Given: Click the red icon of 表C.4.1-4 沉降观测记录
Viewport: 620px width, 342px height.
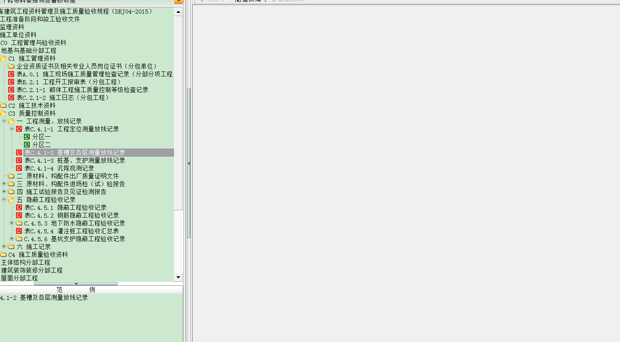Looking at the screenshot, I should coord(19,168).
